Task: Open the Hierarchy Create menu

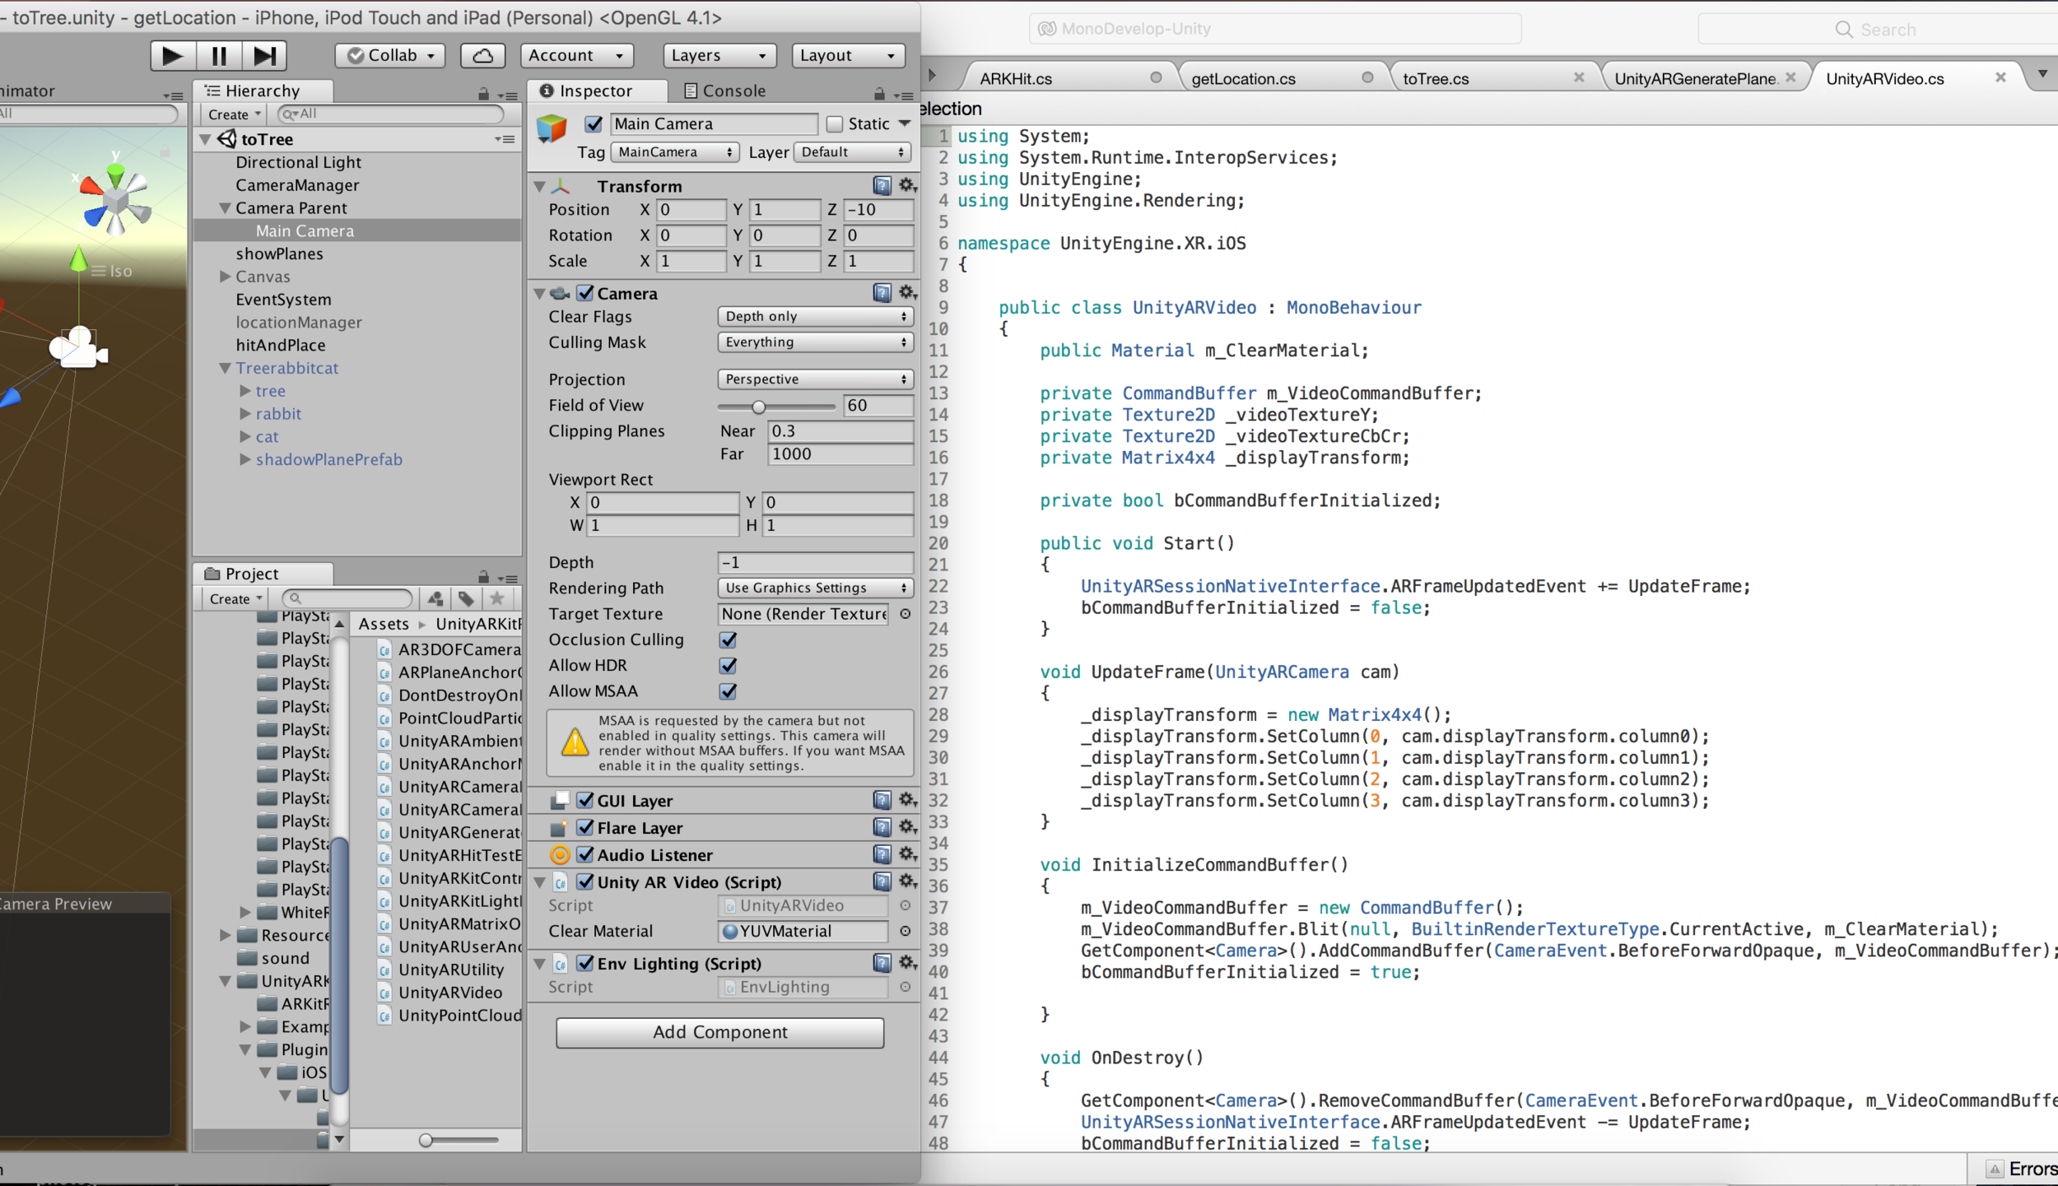Action: (x=234, y=114)
